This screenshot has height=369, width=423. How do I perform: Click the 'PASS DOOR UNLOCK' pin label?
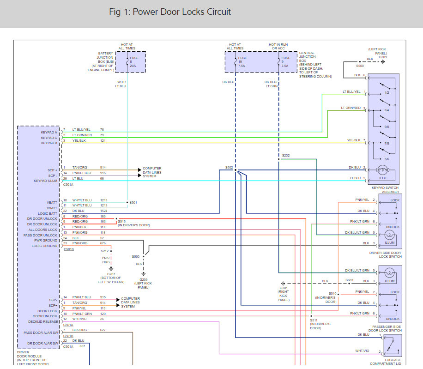click(x=40, y=235)
